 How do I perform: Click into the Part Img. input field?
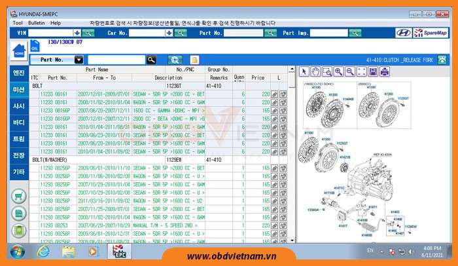[x=329, y=33]
